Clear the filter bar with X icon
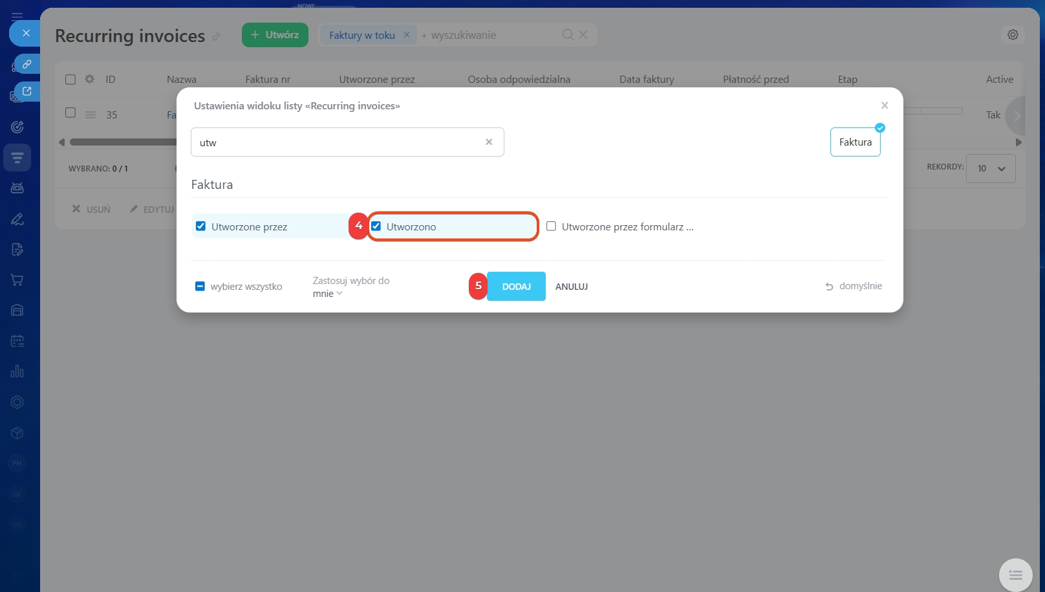Image resolution: width=1045 pixels, height=592 pixels. point(583,34)
